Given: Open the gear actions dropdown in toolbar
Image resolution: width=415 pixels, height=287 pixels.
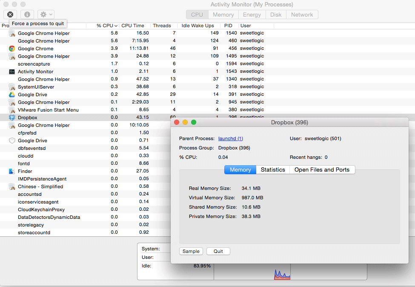Looking at the screenshot, I should click(x=46, y=14).
